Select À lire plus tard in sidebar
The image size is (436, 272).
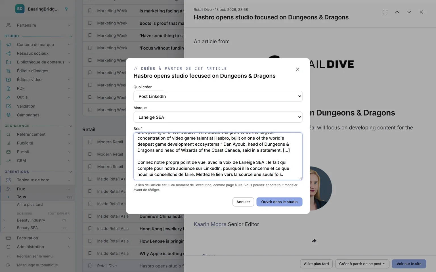tap(30, 205)
